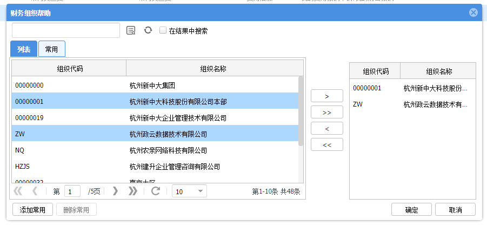Click the 组织名称 header in right panel
Screen dimensions: 487x225
point(438,71)
